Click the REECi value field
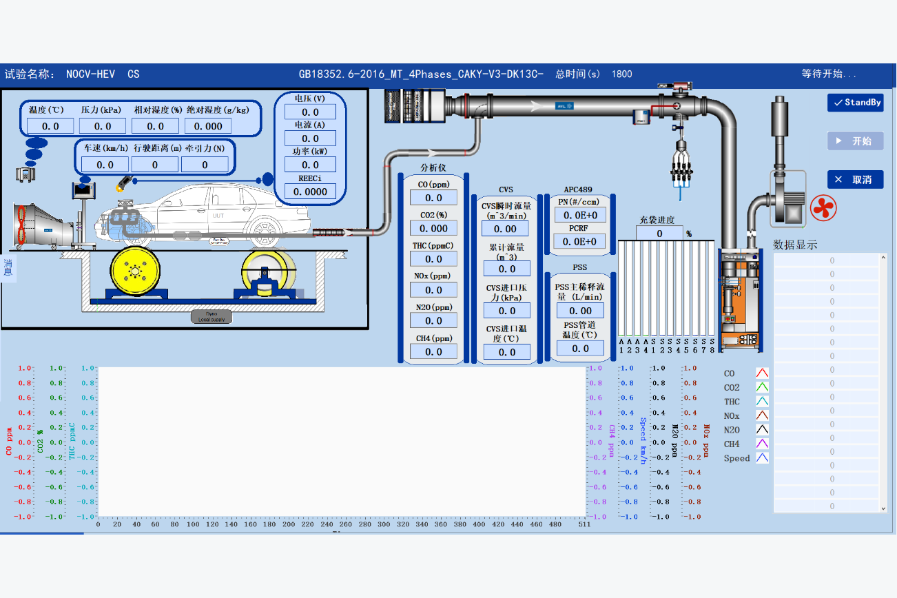 click(x=310, y=191)
